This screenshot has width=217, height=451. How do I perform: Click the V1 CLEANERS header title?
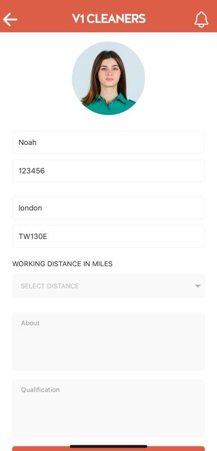(x=108, y=19)
